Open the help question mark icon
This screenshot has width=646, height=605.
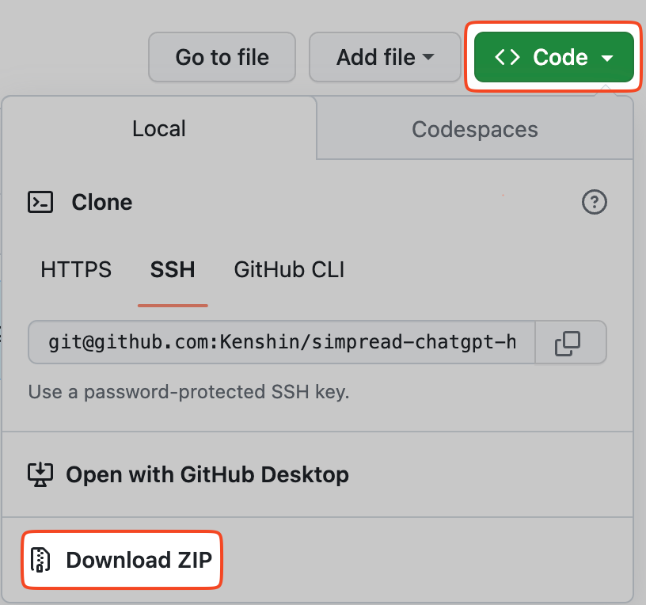coord(595,203)
